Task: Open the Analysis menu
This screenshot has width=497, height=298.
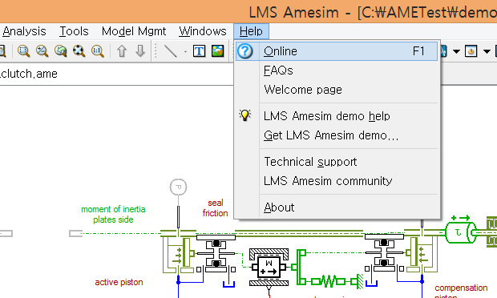Action: (24, 31)
